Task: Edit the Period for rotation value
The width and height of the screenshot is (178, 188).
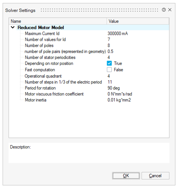Action: (138, 88)
